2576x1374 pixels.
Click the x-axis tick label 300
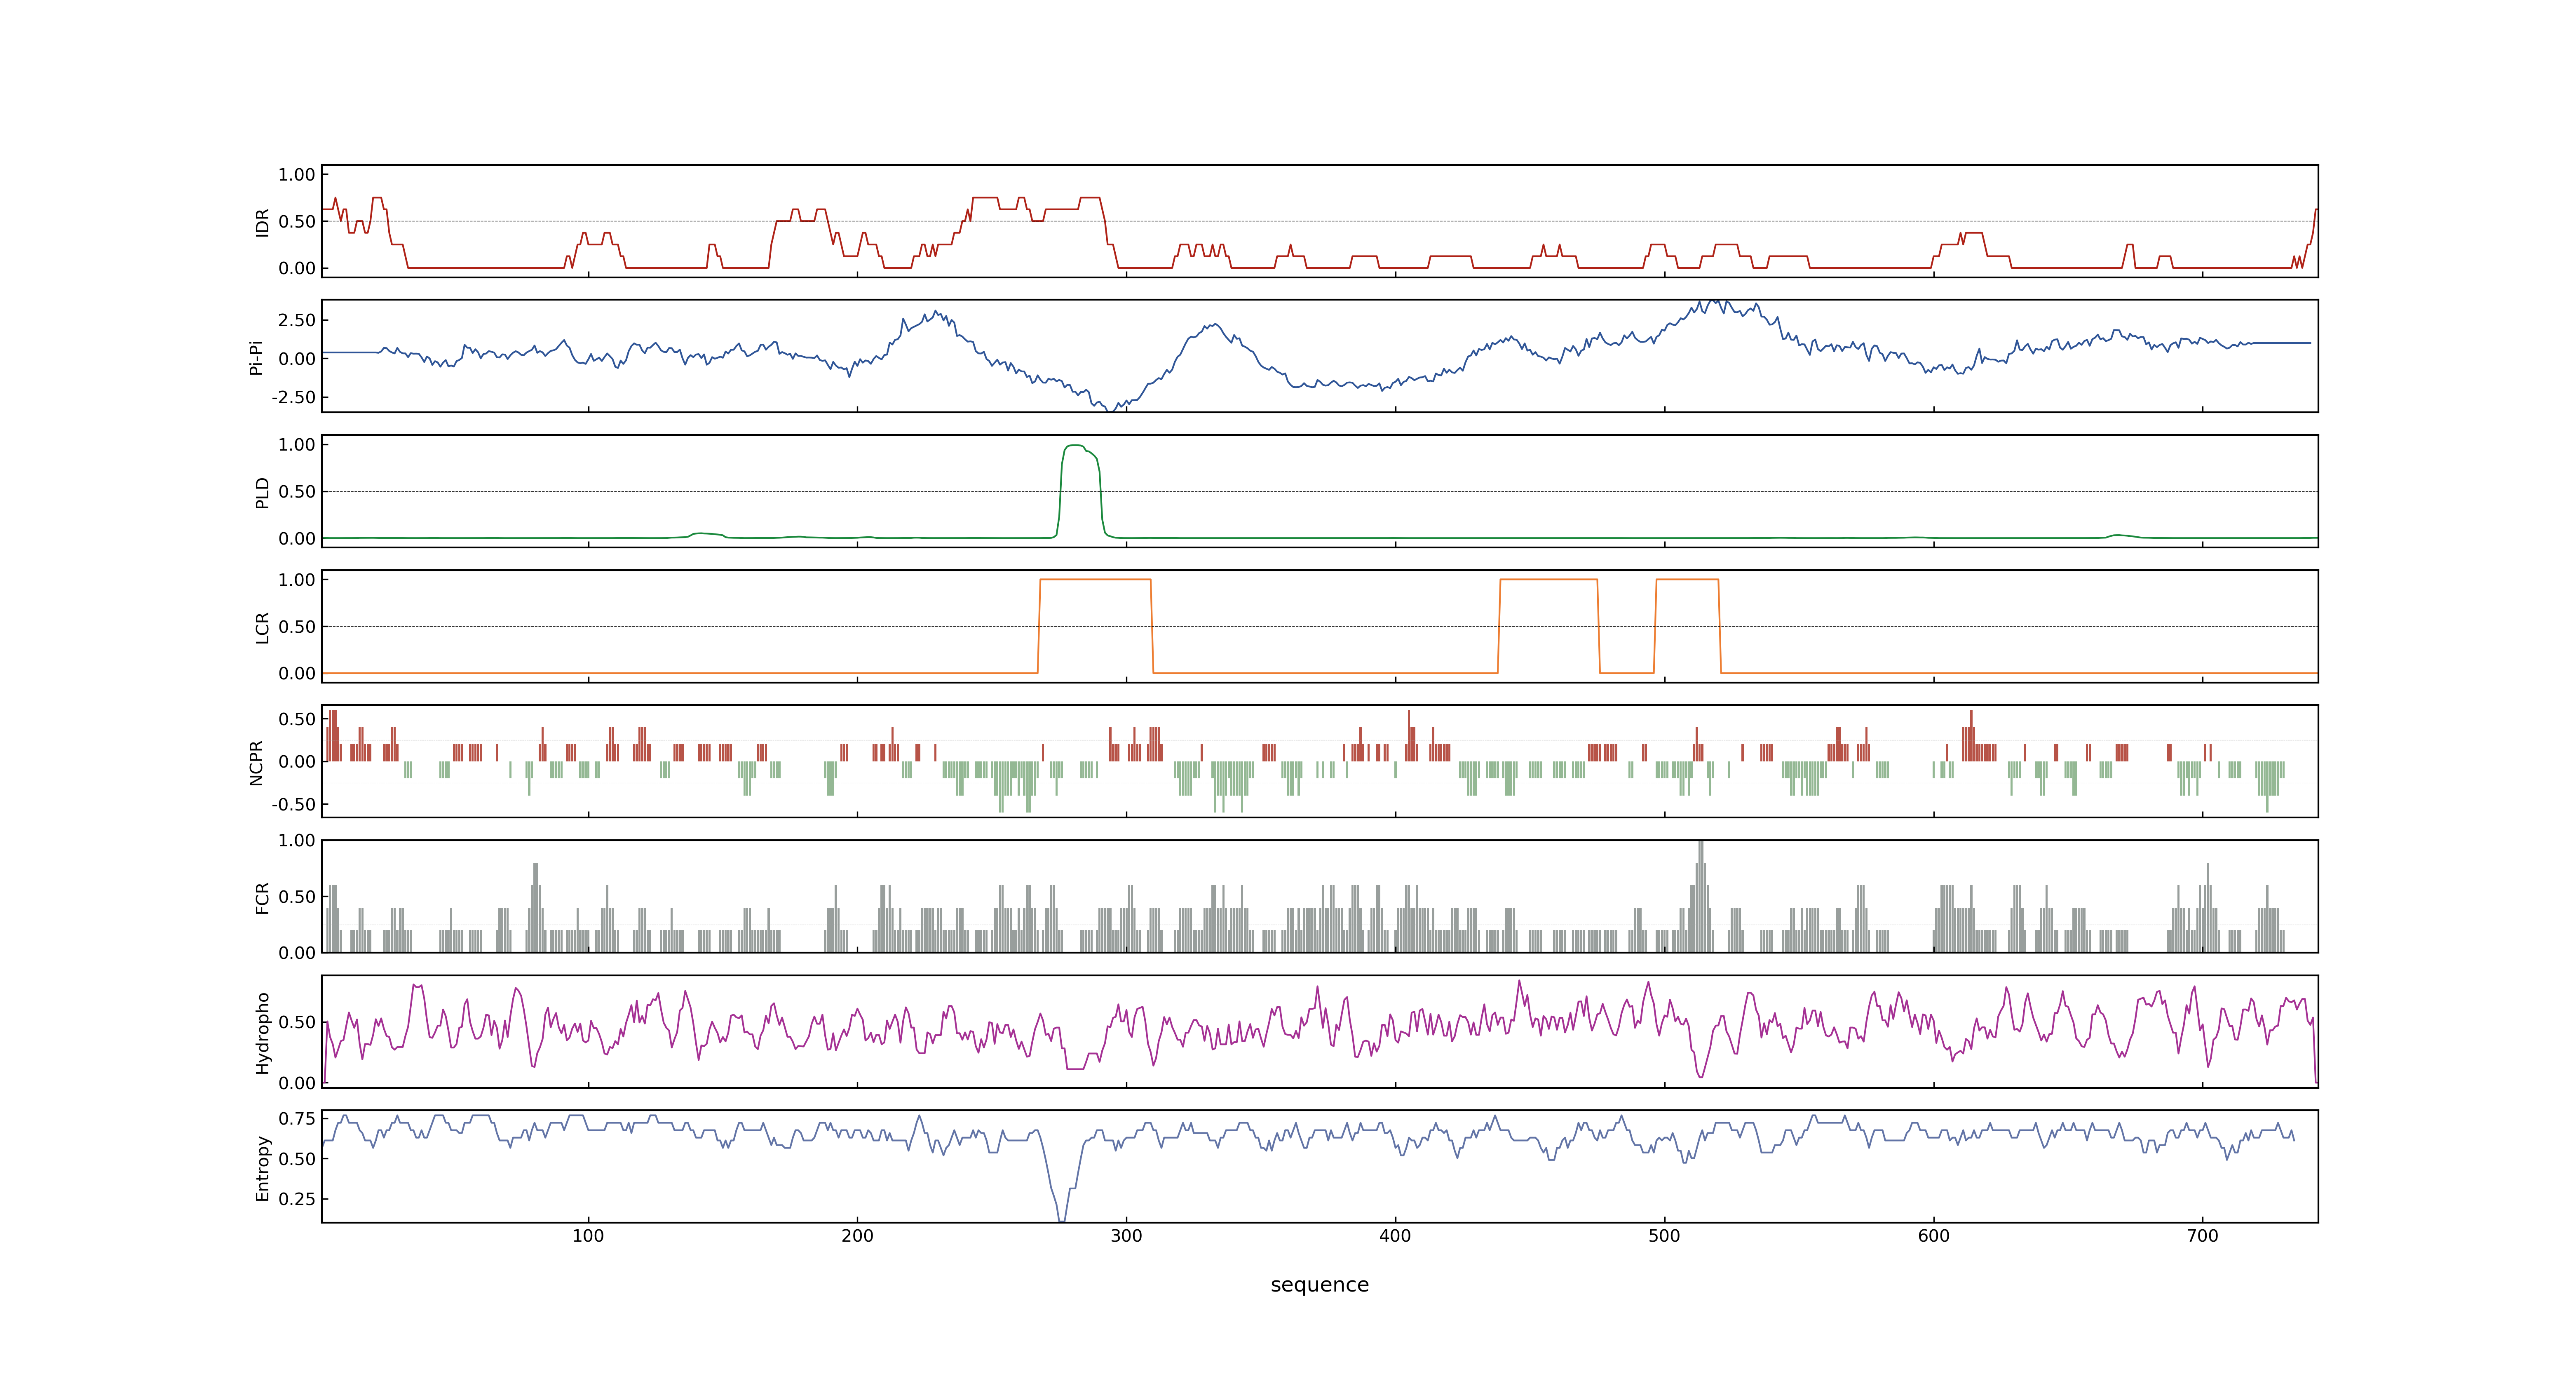click(1126, 1236)
